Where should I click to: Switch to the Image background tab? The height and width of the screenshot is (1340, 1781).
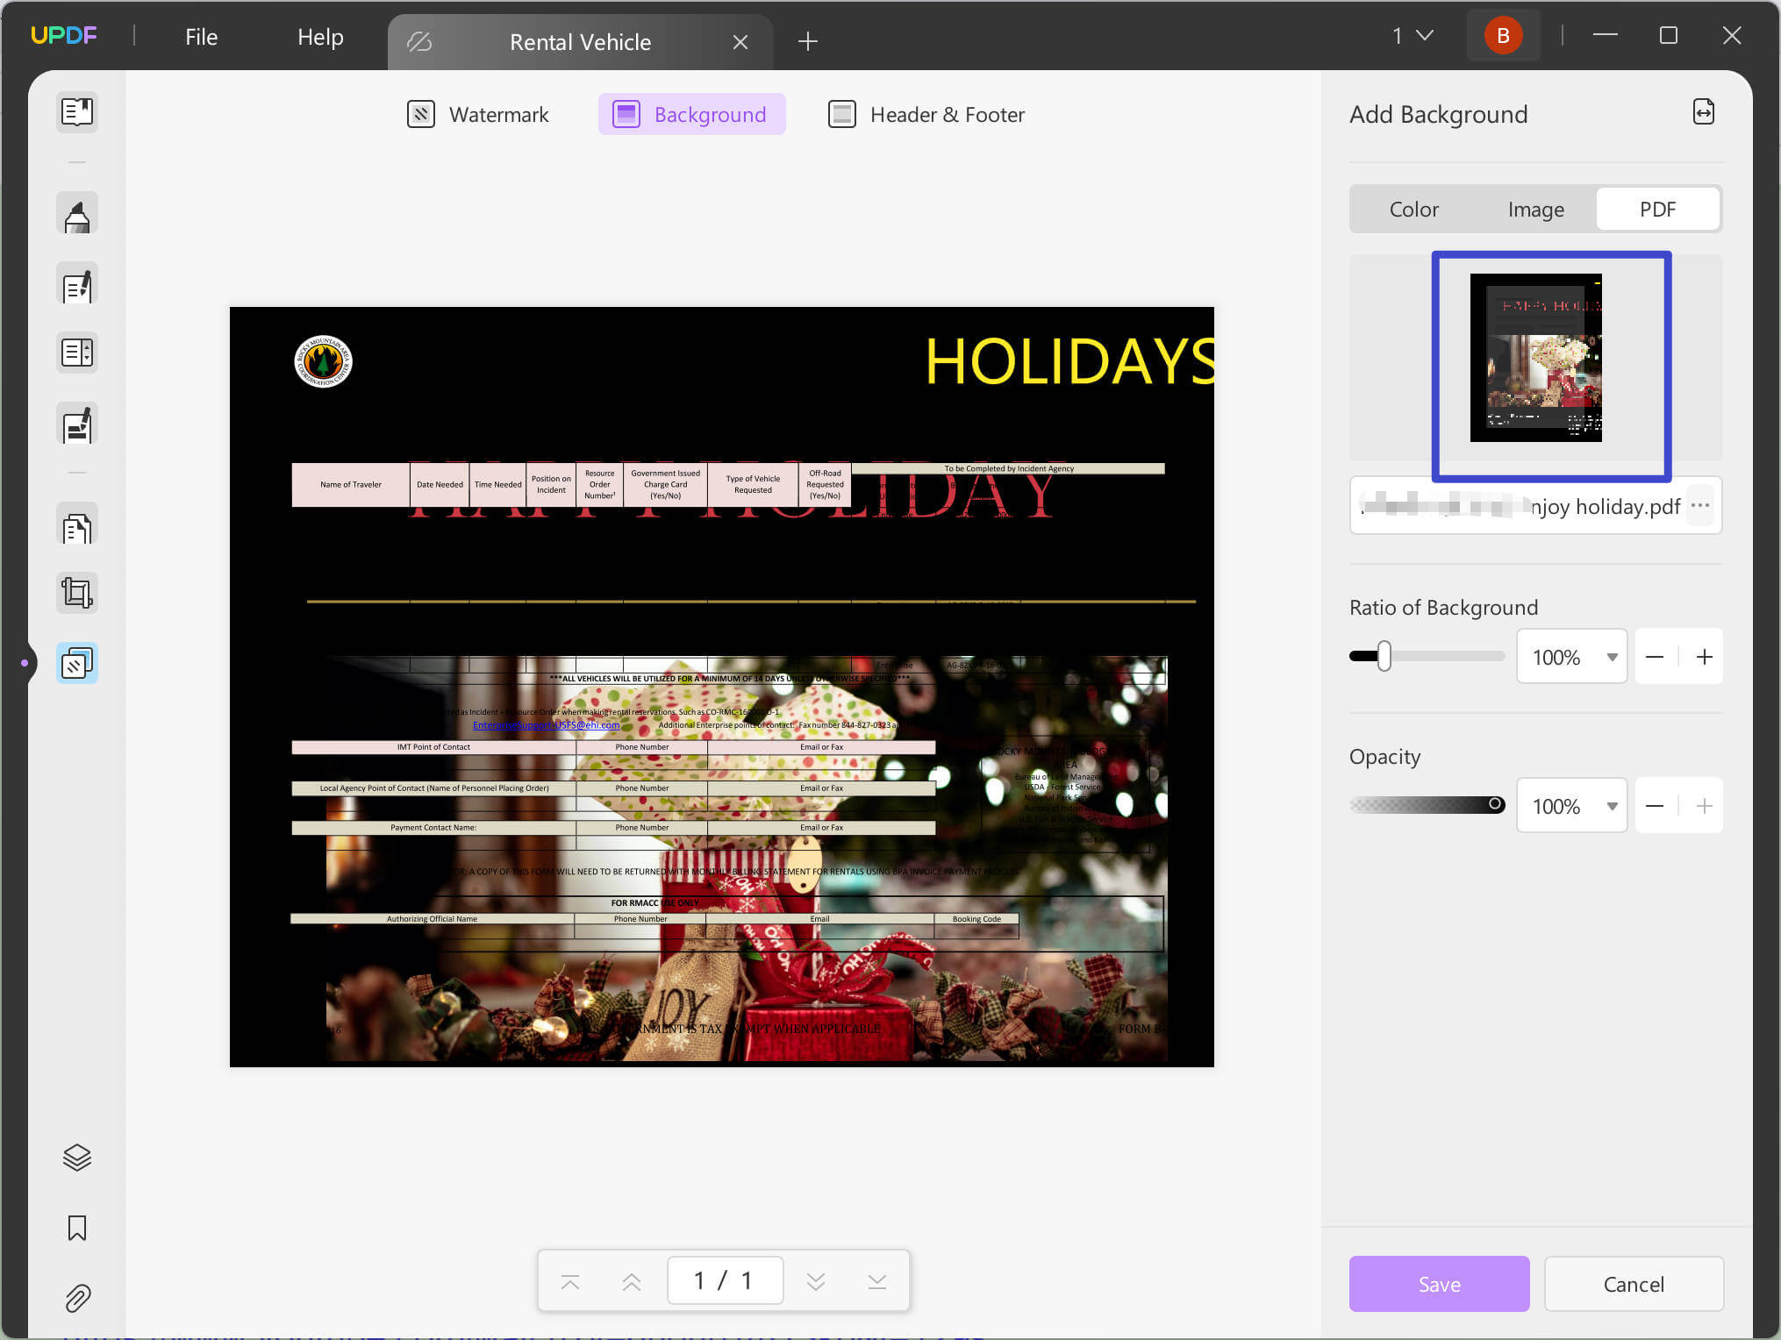1535,209
